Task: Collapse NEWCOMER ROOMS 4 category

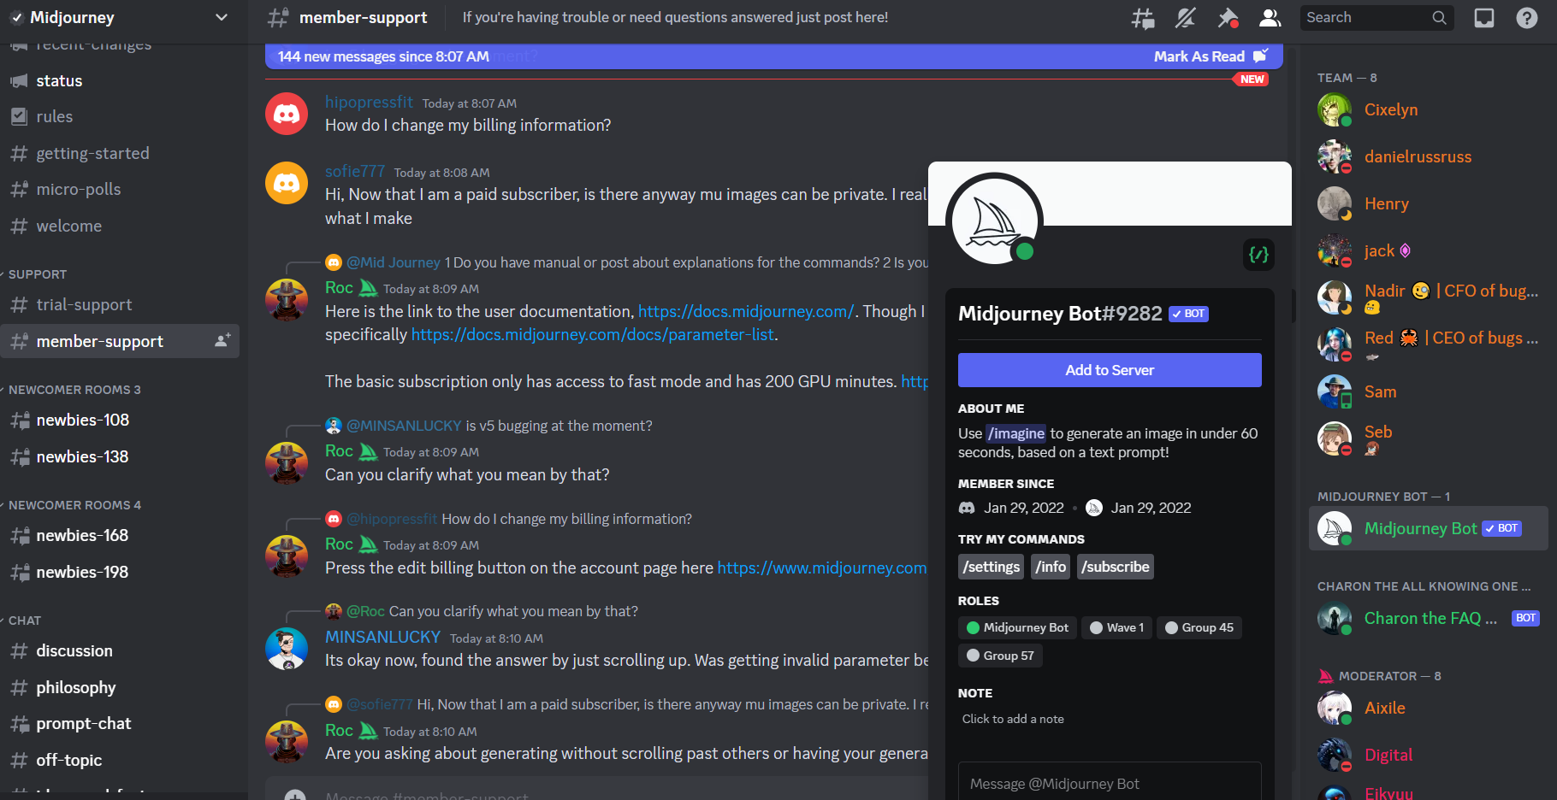Action: pyautogui.click(x=74, y=505)
